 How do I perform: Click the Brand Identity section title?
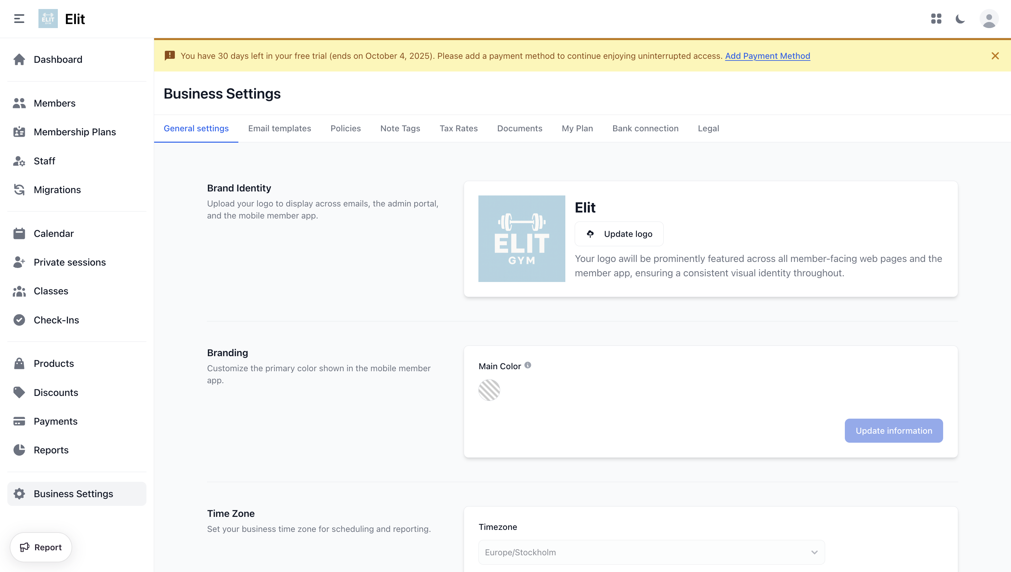(239, 188)
